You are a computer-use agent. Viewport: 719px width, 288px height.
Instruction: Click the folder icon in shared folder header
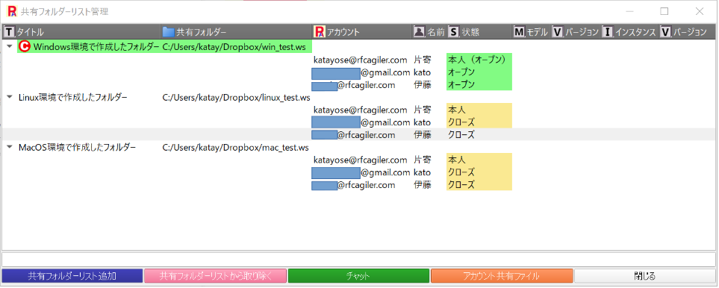coord(169,32)
